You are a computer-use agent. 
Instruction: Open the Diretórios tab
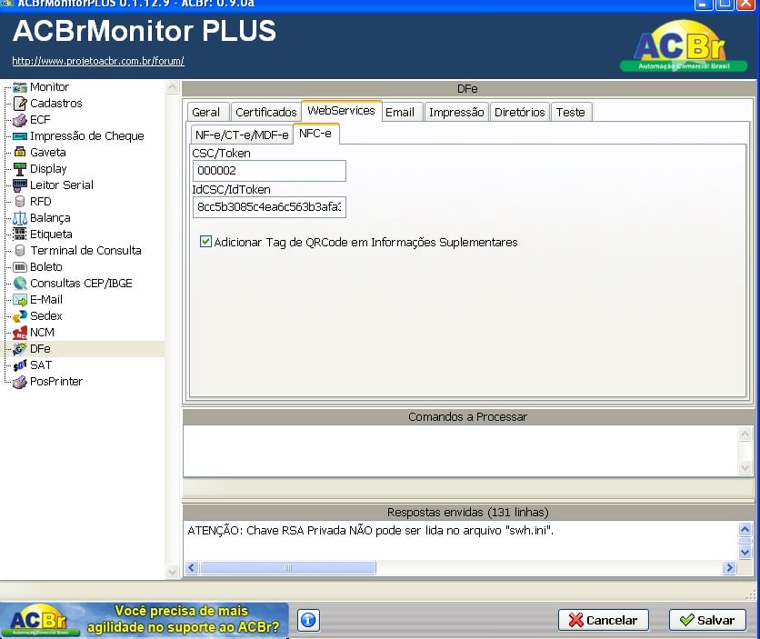[520, 112]
